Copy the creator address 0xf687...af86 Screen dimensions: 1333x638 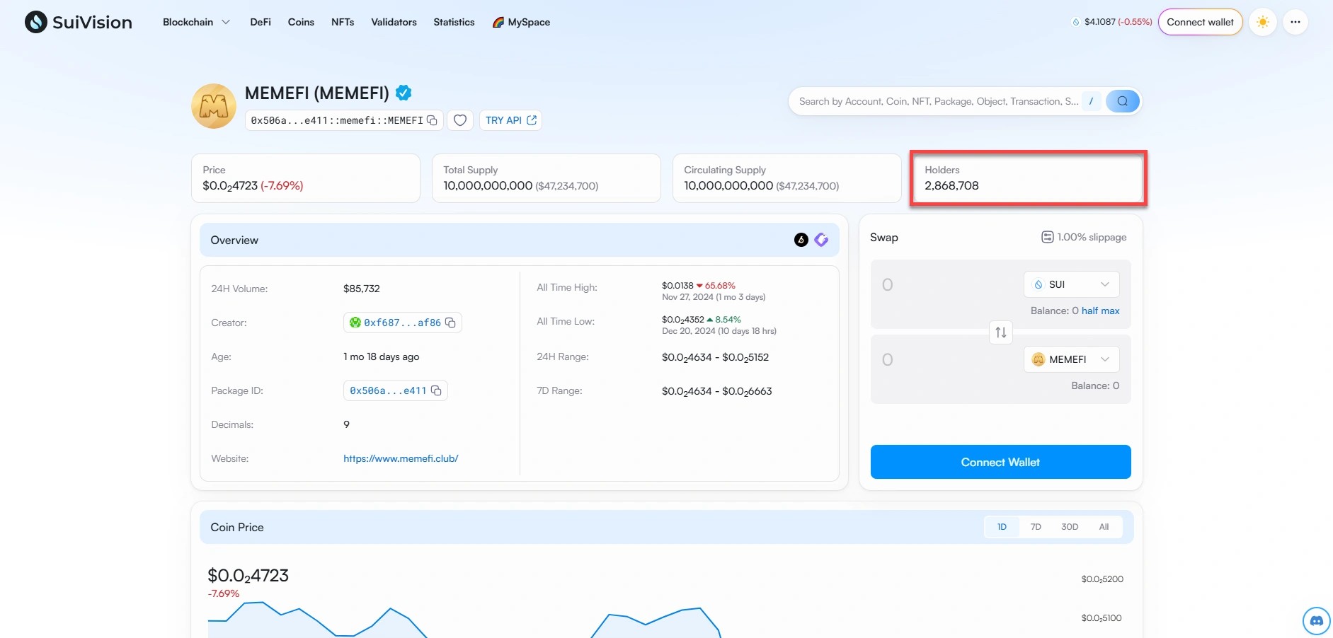(x=450, y=323)
